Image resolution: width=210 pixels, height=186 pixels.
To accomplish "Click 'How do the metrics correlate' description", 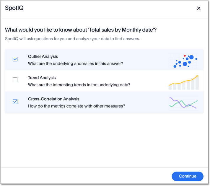I will [x=76, y=106].
